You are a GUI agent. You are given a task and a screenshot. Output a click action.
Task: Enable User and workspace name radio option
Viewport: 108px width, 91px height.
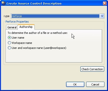tap(9, 48)
